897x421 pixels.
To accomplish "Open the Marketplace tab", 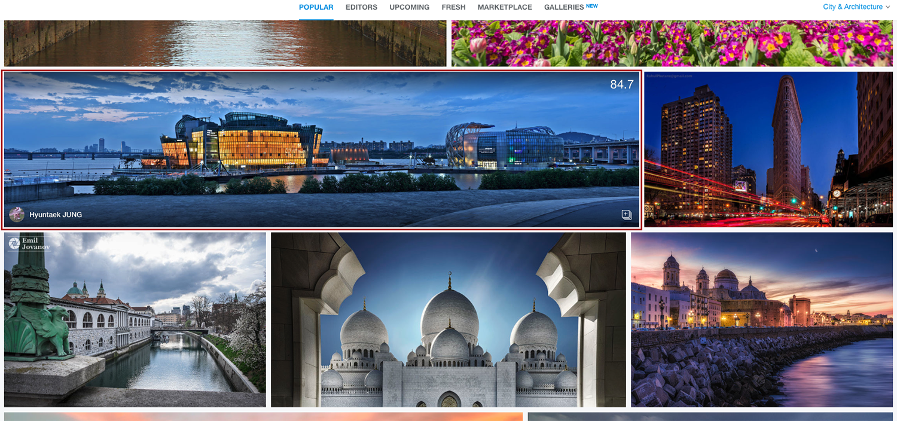I will tap(504, 7).
